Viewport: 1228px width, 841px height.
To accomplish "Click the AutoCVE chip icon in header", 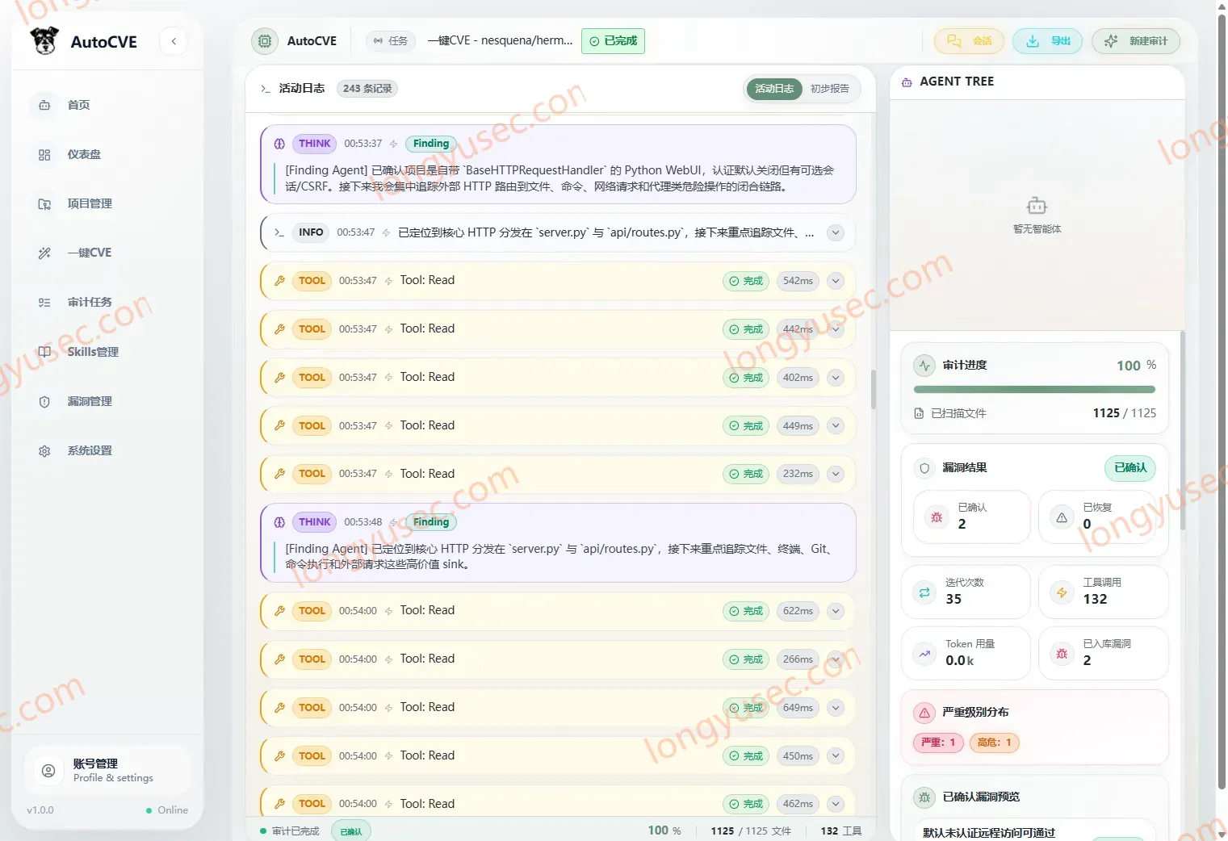I will (x=264, y=41).
